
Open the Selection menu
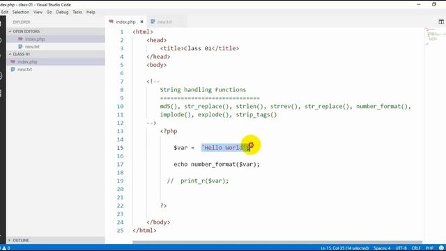21,12
